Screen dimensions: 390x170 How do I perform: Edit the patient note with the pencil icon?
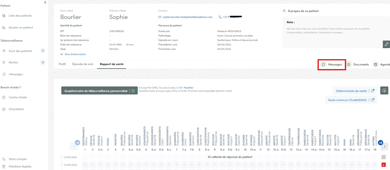(x=386, y=44)
